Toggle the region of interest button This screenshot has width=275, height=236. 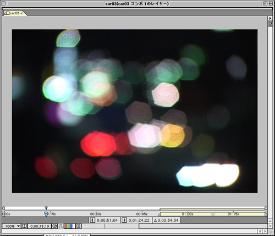click(79, 226)
